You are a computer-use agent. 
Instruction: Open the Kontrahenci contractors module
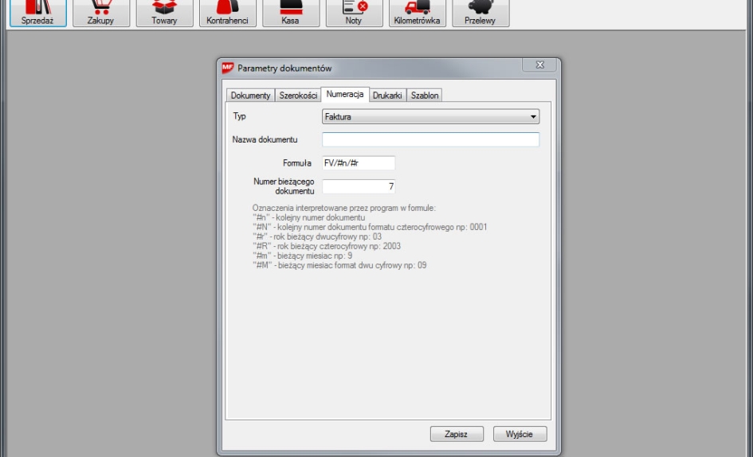coord(227,14)
